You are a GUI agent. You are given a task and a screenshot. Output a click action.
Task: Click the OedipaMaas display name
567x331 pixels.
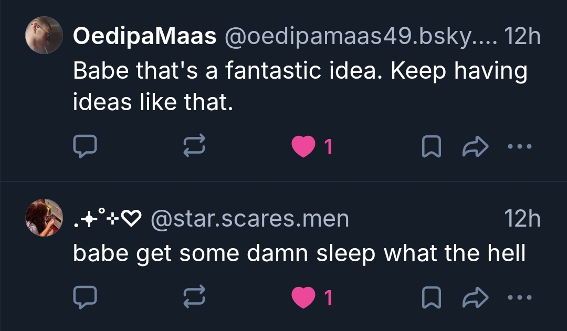tap(144, 36)
